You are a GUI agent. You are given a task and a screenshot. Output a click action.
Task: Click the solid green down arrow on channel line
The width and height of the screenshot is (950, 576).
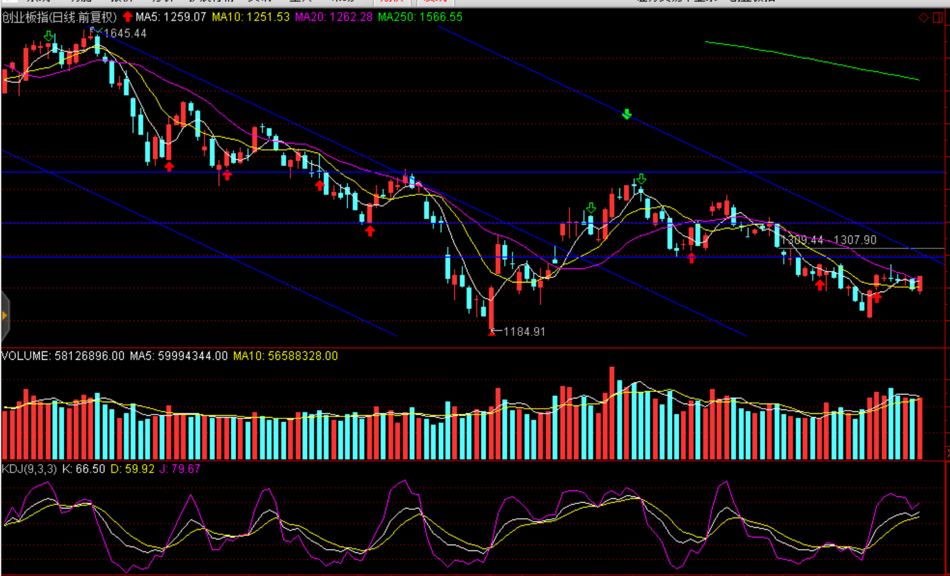click(x=627, y=115)
